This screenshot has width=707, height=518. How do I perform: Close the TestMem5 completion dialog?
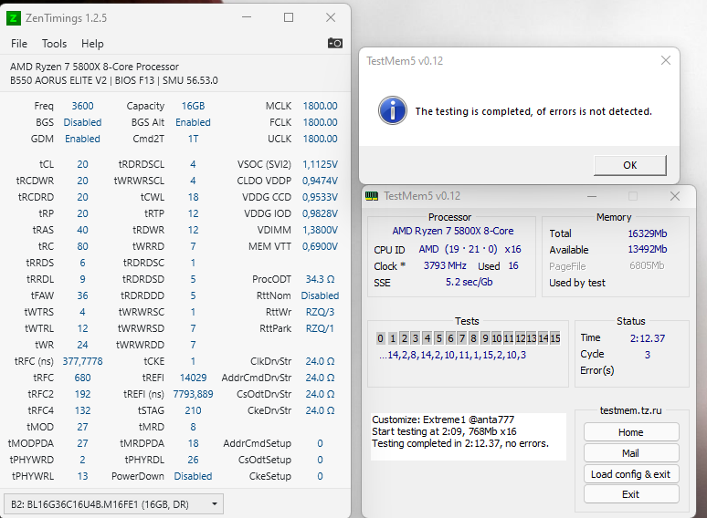pyautogui.click(x=666, y=60)
